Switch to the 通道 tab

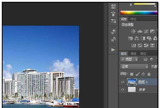point(133,54)
